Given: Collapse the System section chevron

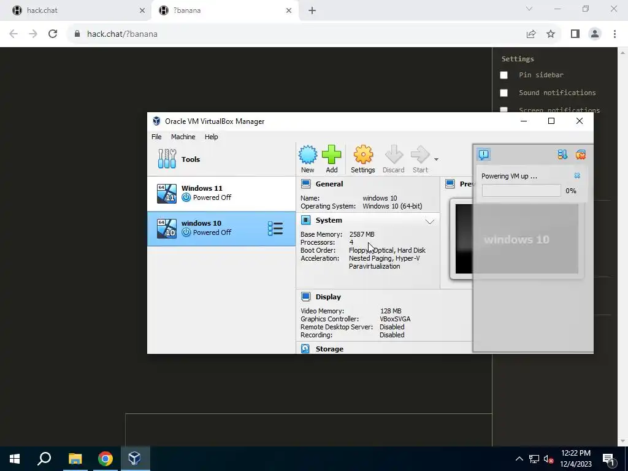Looking at the screenshot, I should point(430,221).
